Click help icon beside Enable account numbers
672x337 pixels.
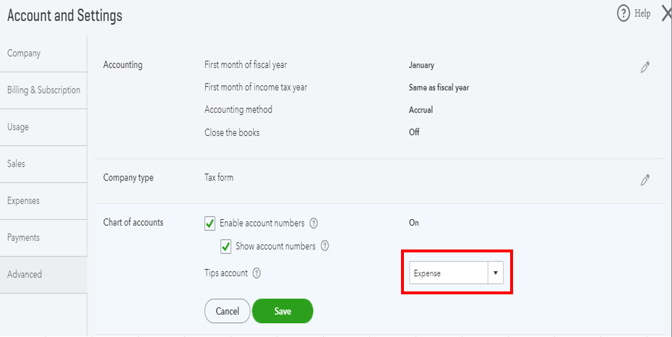point(314,223)
